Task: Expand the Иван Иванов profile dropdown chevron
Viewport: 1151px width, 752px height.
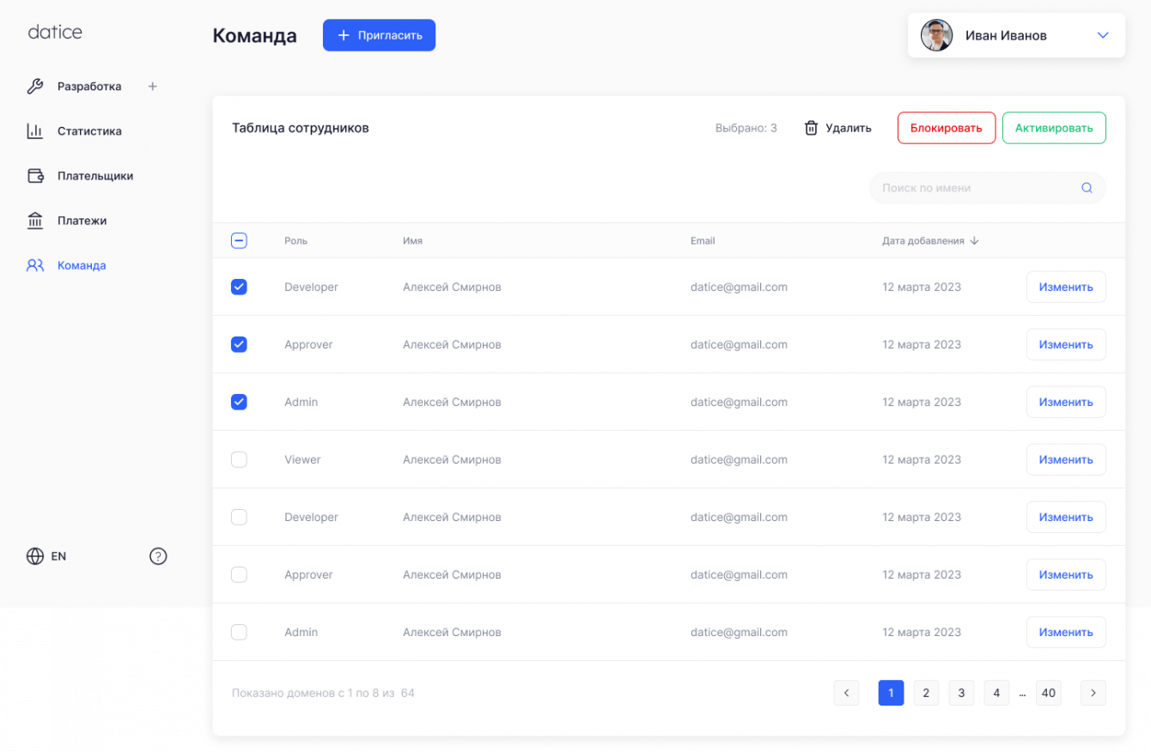Action: tap(1104, 35)
